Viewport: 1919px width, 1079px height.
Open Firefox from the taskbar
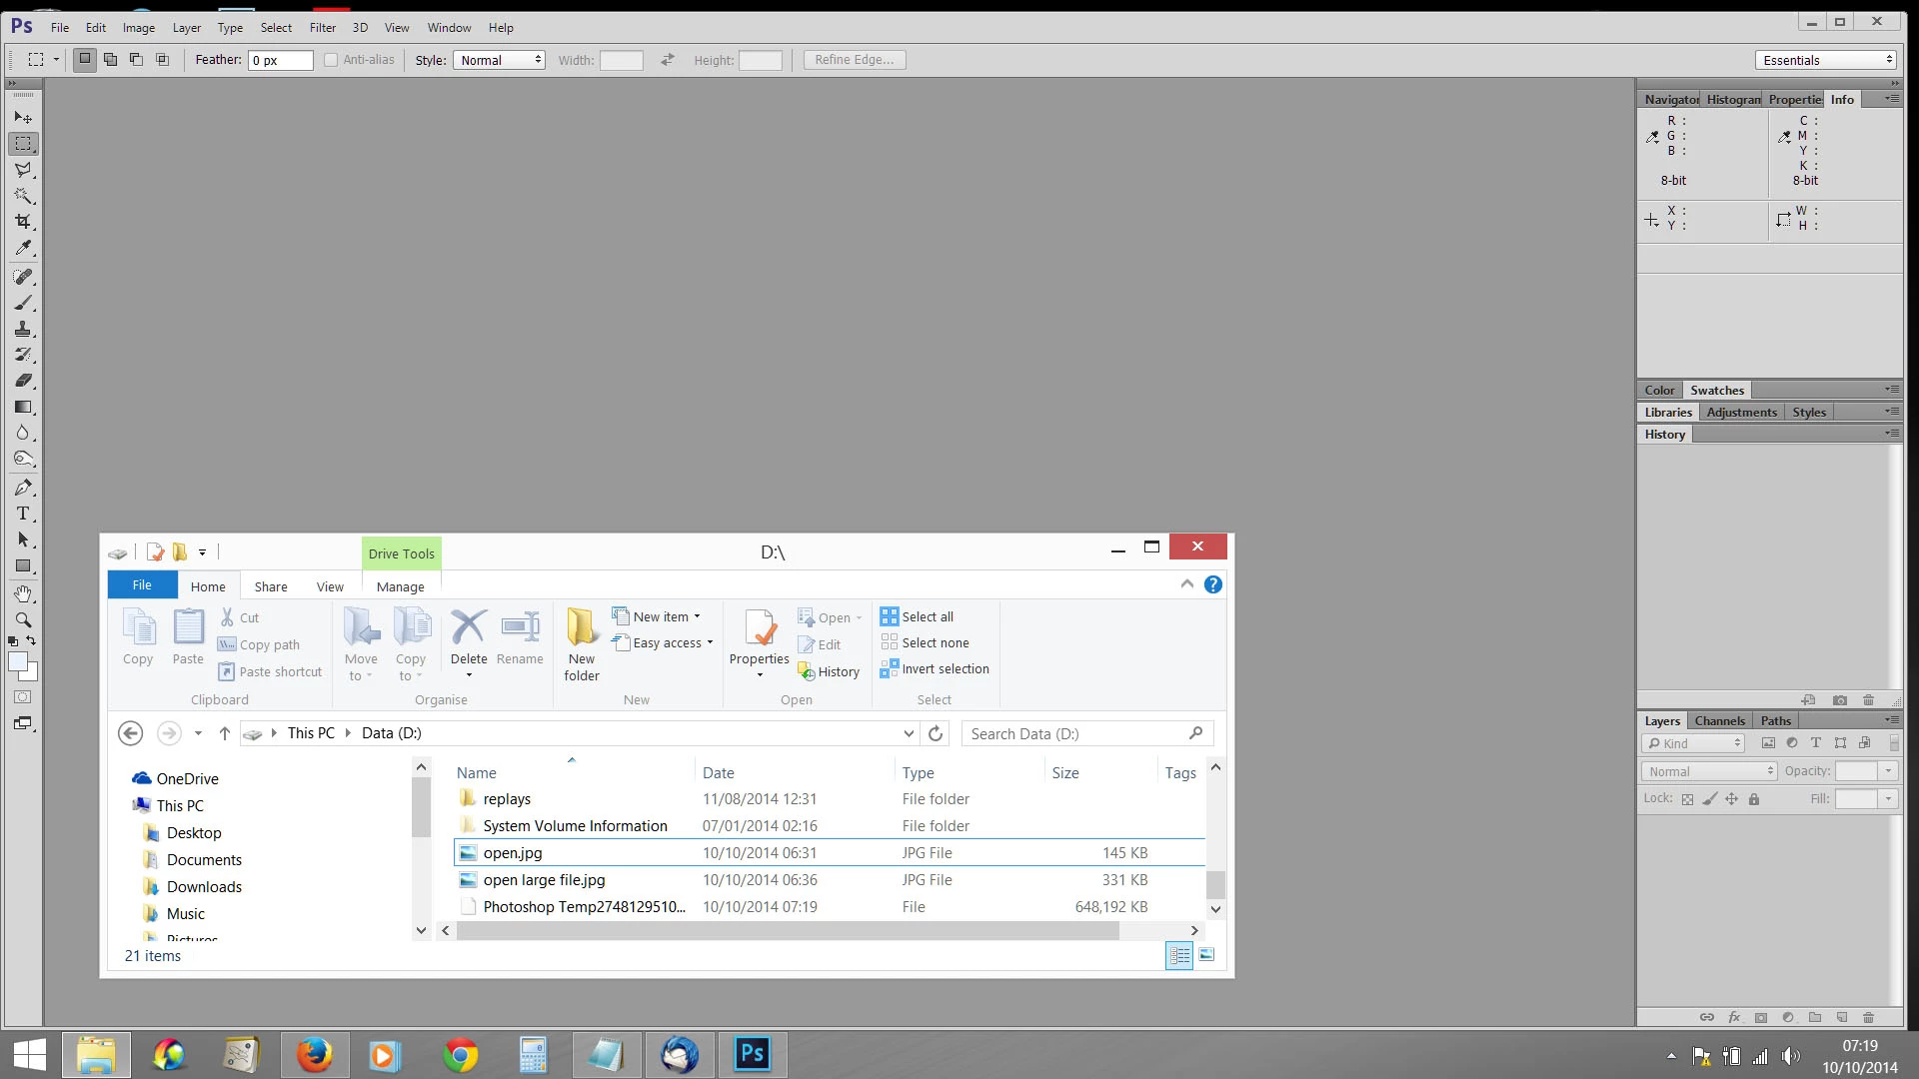coord(314,1054)
